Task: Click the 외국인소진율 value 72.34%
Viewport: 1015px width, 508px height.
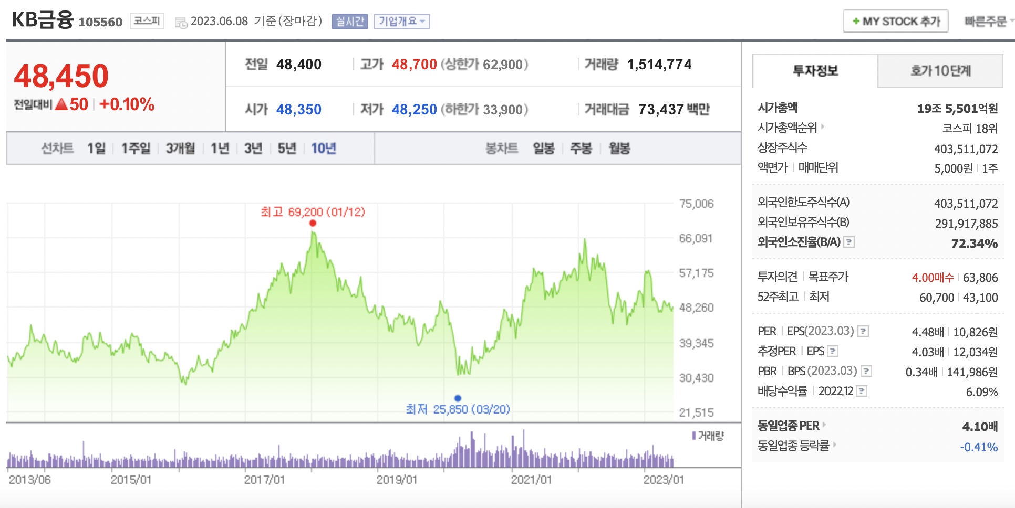Action: coord(975,244)
